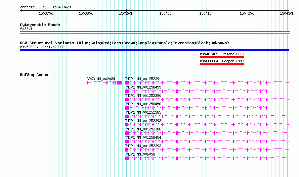This screenshot has height=177, width=299.
Task: Select the 5q33.1 band label
Action: (x=26, y=29)
